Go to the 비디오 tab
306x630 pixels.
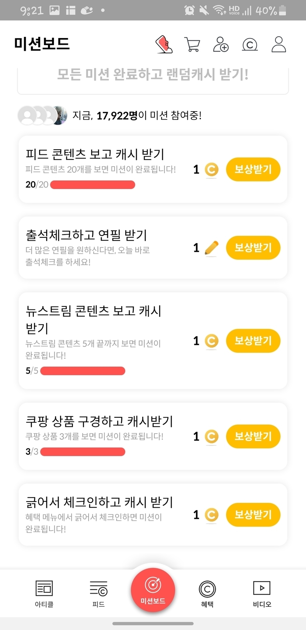point(262,593)
